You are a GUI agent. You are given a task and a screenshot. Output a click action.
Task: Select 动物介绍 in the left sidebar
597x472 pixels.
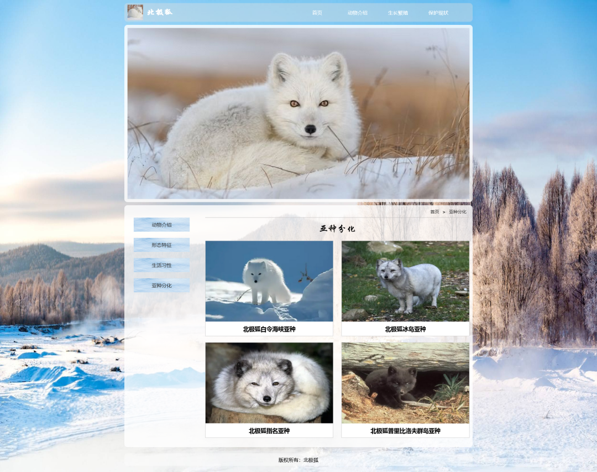click(x=161, y=225)
